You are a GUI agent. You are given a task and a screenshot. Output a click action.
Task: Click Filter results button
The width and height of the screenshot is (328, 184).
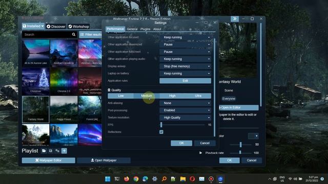(x=91, y=34)
